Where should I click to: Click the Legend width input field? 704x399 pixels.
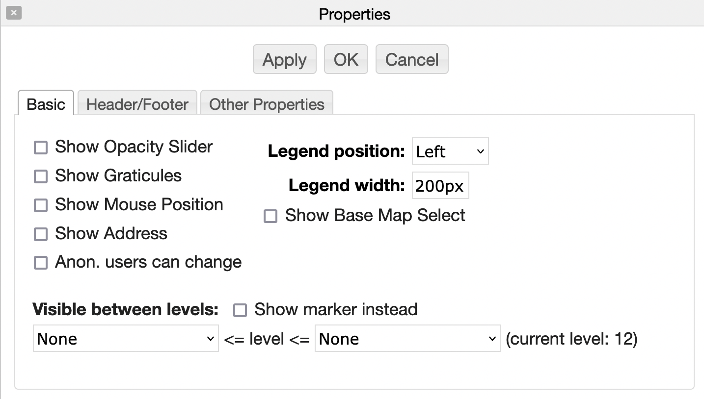440,186
